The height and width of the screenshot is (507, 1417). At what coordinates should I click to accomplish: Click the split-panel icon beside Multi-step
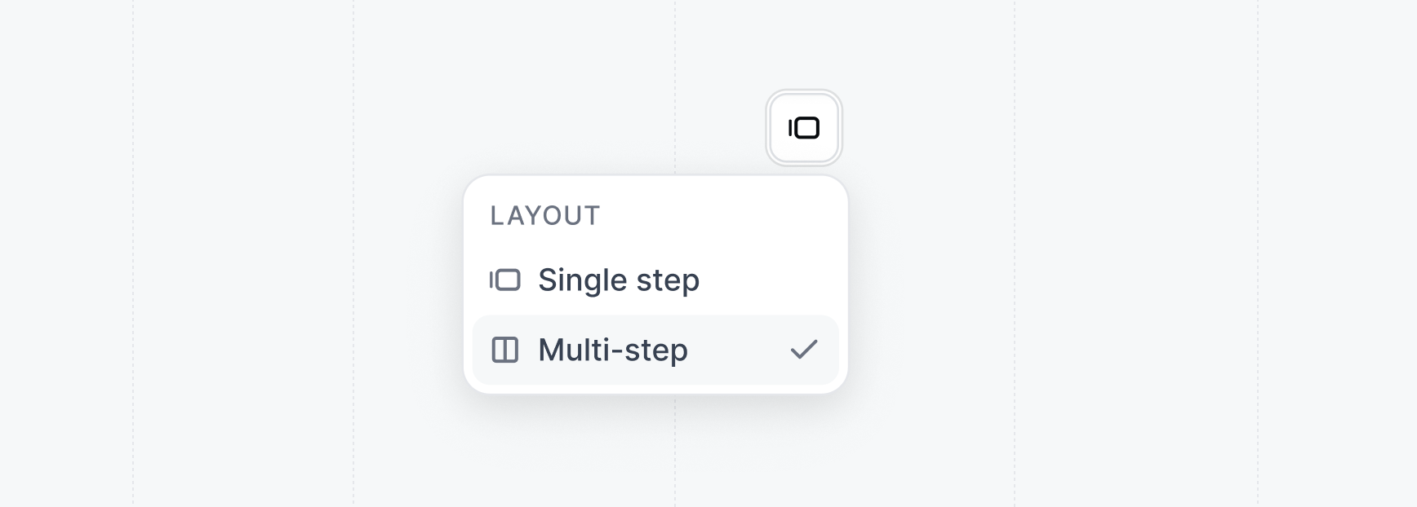[506, 349]
